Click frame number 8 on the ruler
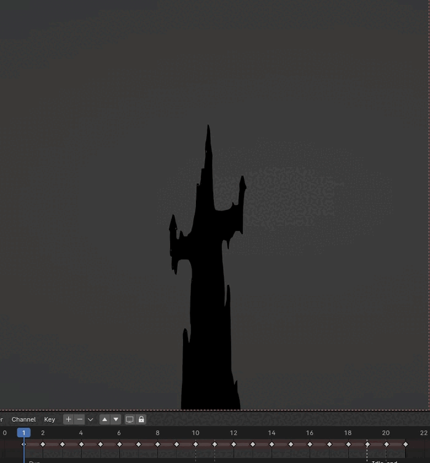The height and width of the screenshot is (463, 430). point(157,433)
